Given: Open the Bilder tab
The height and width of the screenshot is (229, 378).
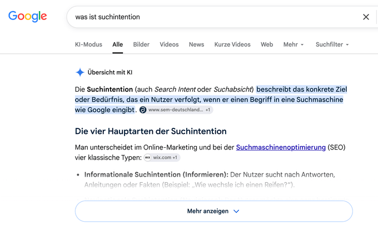Looking at the screenshot, I should (x=141, y=44).
